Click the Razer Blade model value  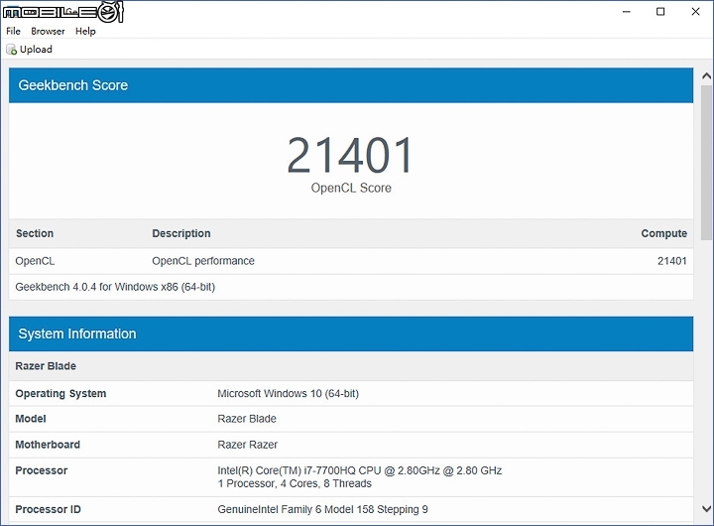[247, 419]
